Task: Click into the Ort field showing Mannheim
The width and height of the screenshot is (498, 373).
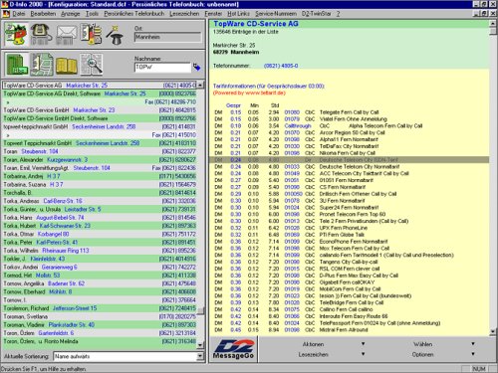Action: [167, 37]
